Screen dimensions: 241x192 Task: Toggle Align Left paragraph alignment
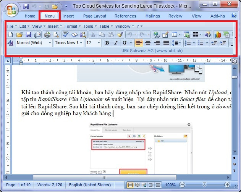(139, 43)
